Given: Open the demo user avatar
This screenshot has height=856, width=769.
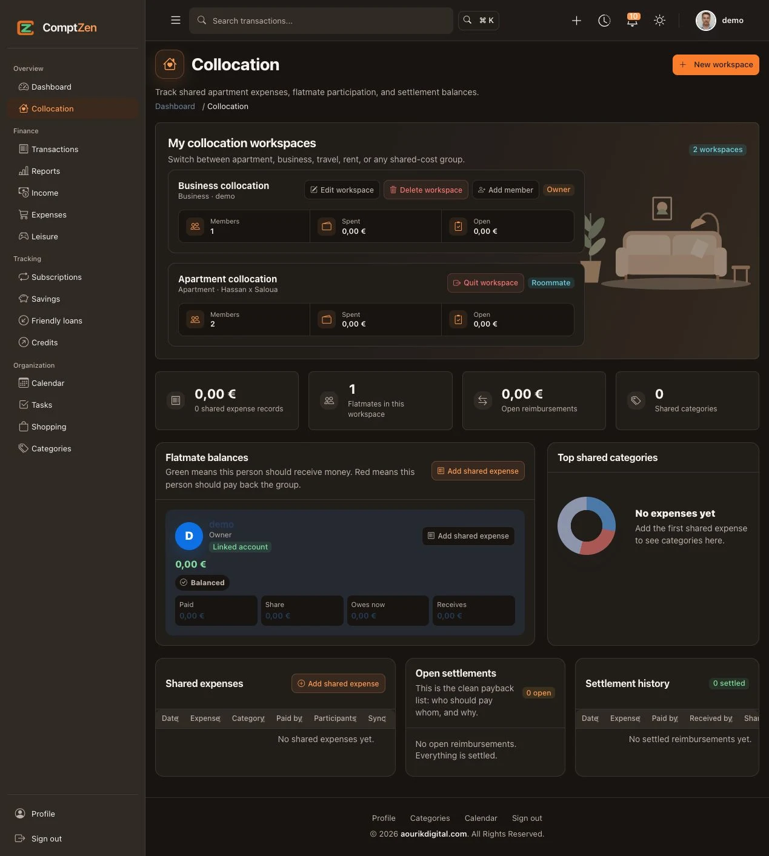Looking at the screenshot, I should 706,21.
